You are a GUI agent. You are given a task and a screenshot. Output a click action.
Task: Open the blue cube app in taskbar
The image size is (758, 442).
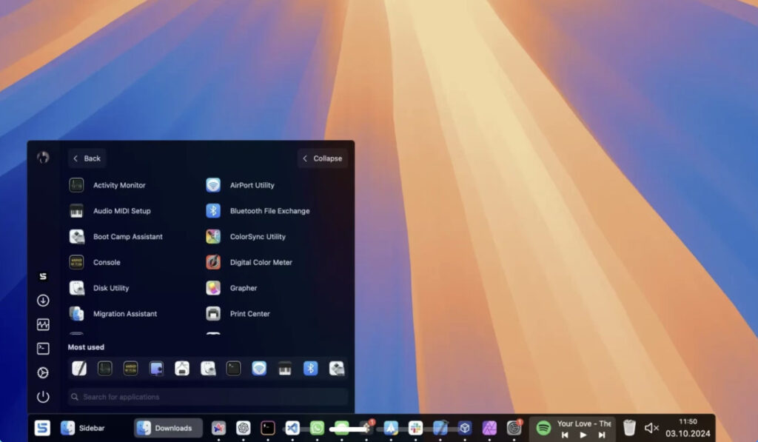(x=465, y=428)
